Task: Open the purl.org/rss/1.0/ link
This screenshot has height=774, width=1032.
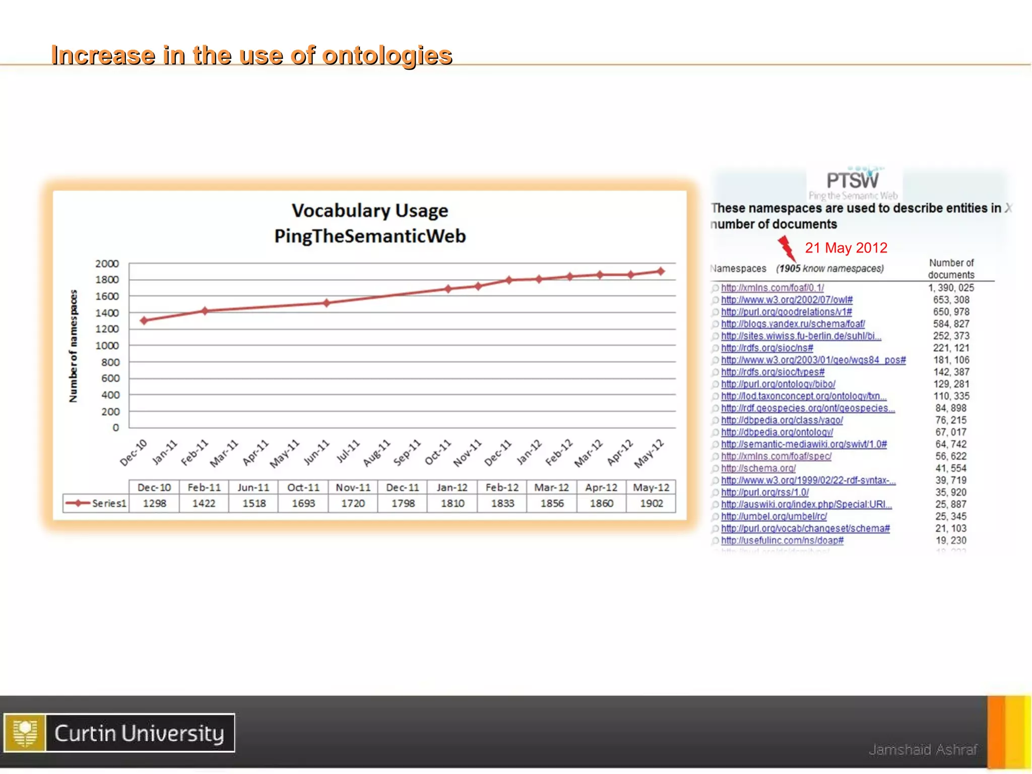Action: [x=764, y=493]
